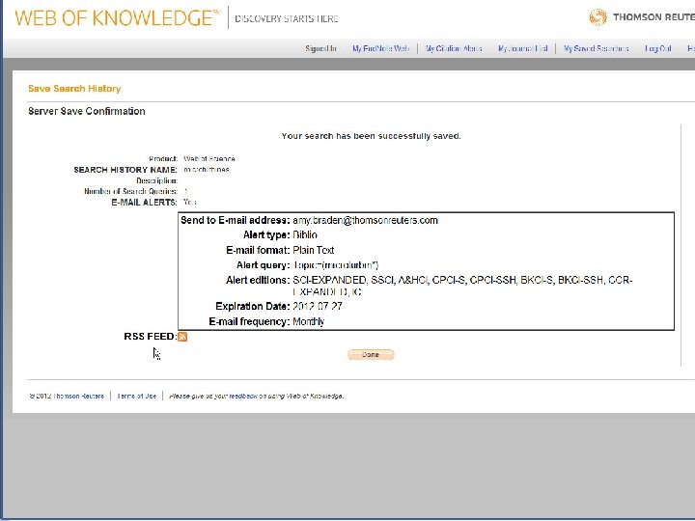Click the Product value Web of Science
Image resolution: width=695 pixels, height=521 pixels.
click(x=209, y=158)
